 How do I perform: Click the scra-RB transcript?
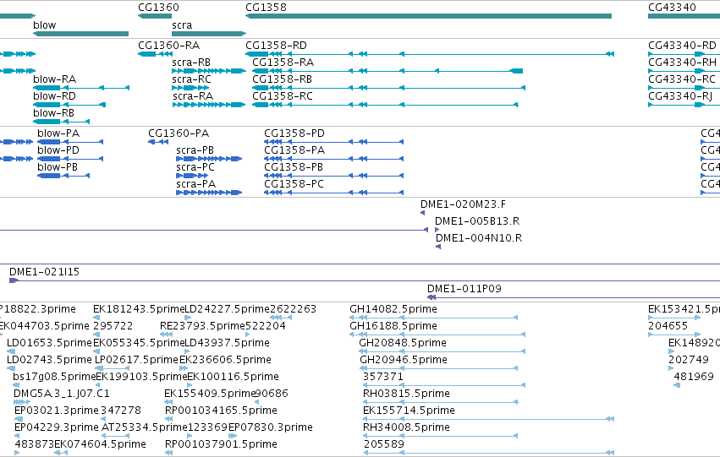209,71
